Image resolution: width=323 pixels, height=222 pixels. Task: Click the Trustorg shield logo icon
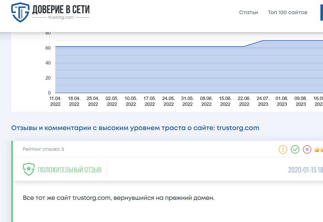(x=20, y=12)
